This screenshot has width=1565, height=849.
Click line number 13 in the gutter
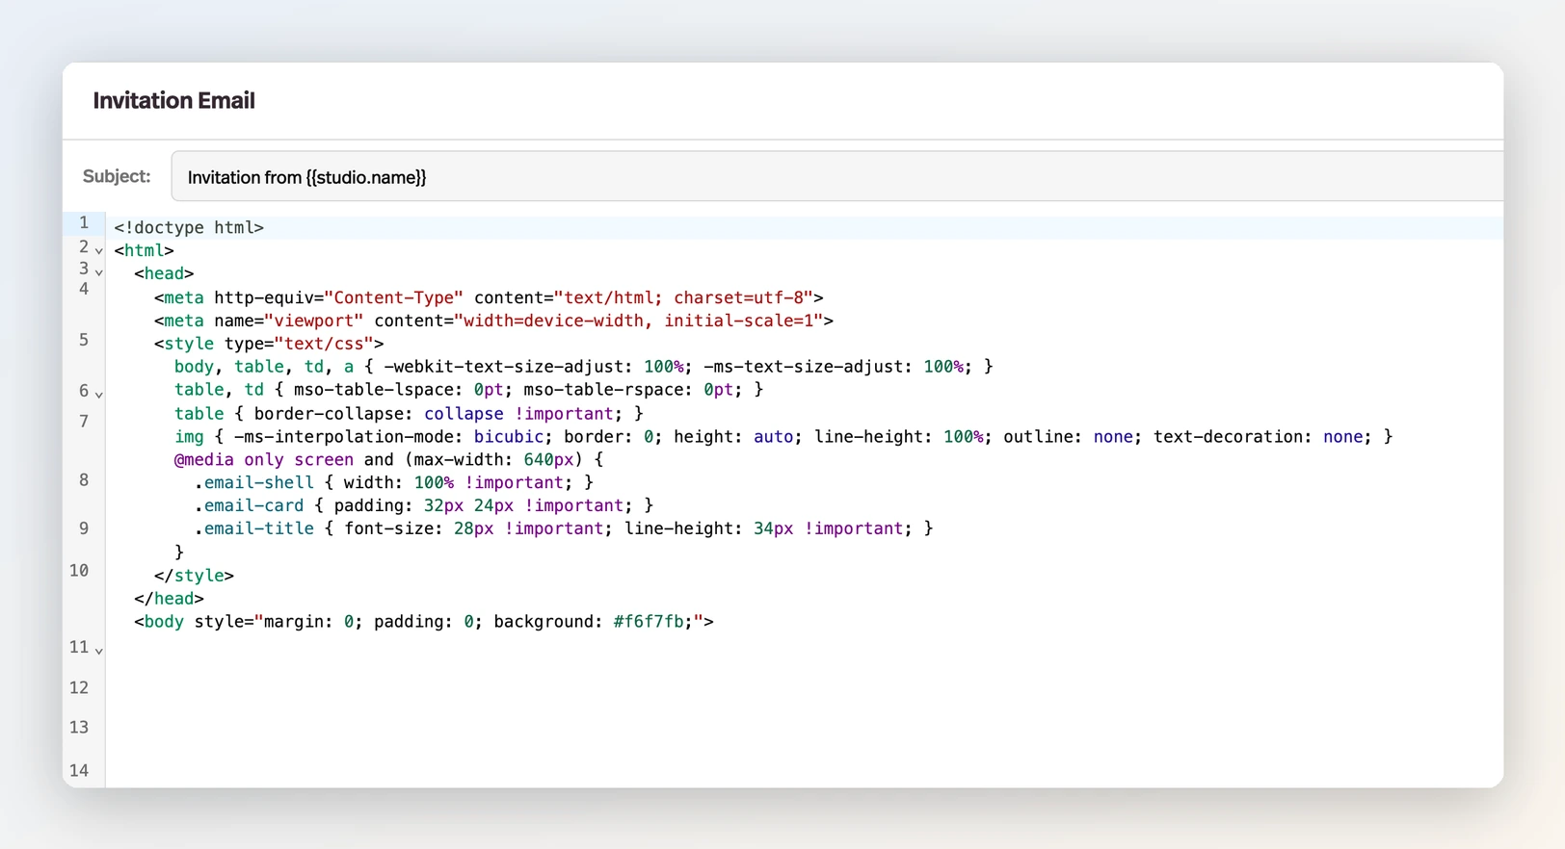point(79,728)
